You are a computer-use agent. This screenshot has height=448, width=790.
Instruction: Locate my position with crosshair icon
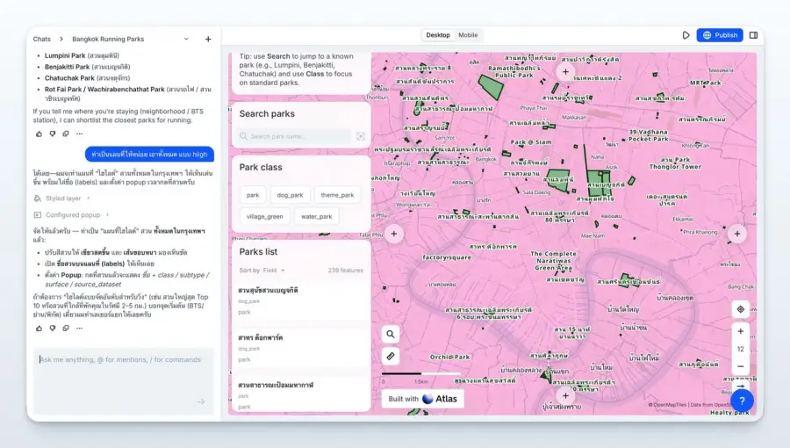pos(741,309)
